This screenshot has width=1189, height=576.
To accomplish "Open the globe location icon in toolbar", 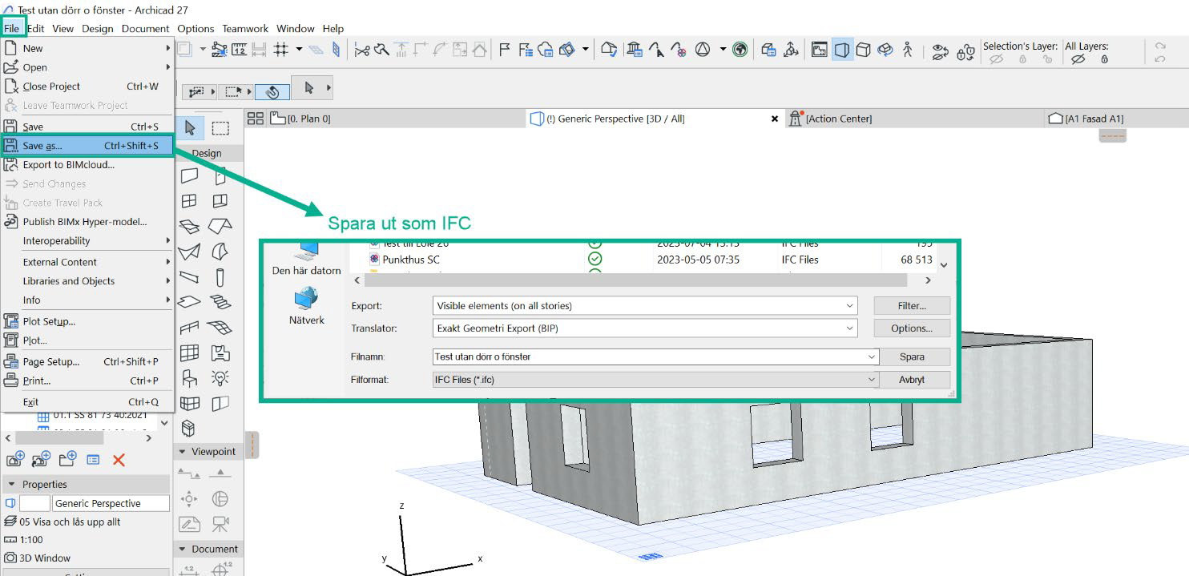I will 740,50.
